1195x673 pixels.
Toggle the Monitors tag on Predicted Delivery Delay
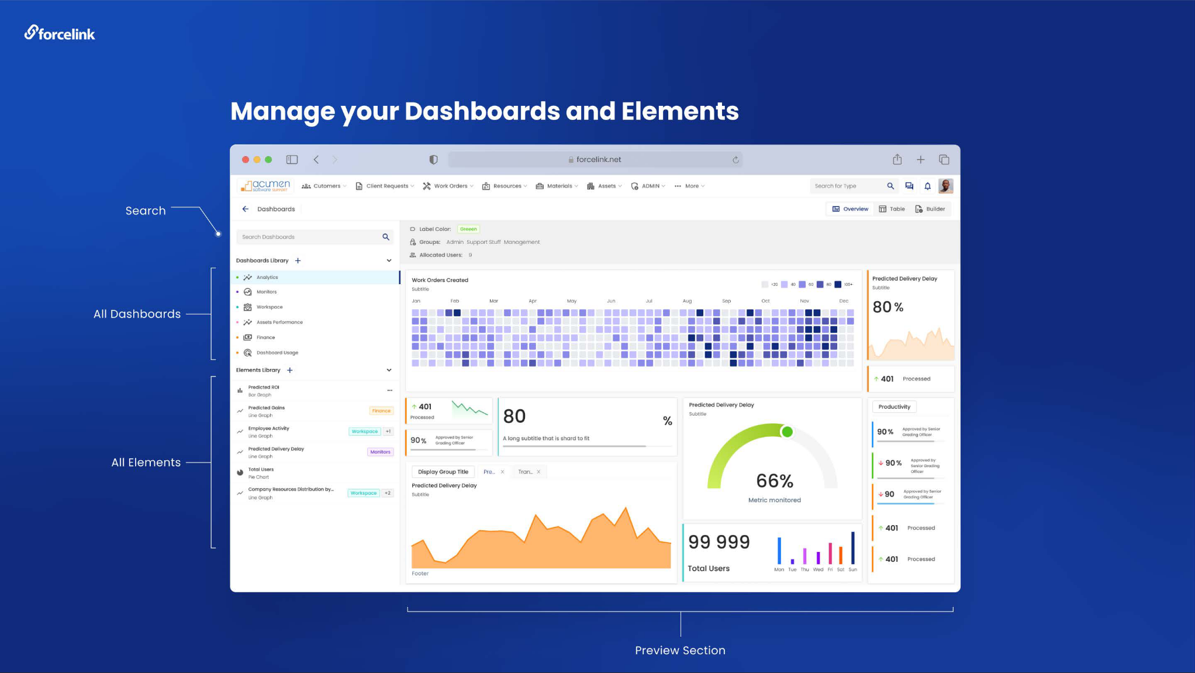tap(380, 451)
